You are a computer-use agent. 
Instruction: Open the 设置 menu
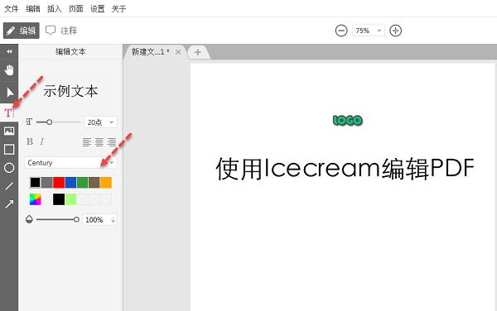(x=97, y=8)
